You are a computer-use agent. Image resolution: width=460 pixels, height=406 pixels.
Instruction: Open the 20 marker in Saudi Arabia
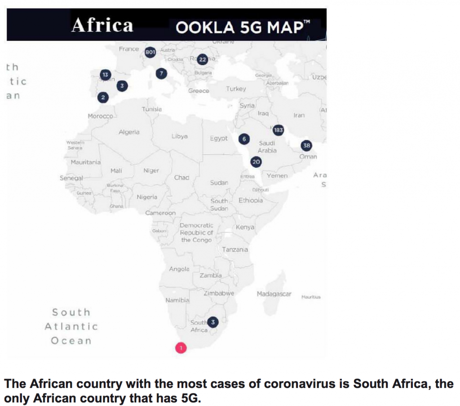tap(256, 162)
